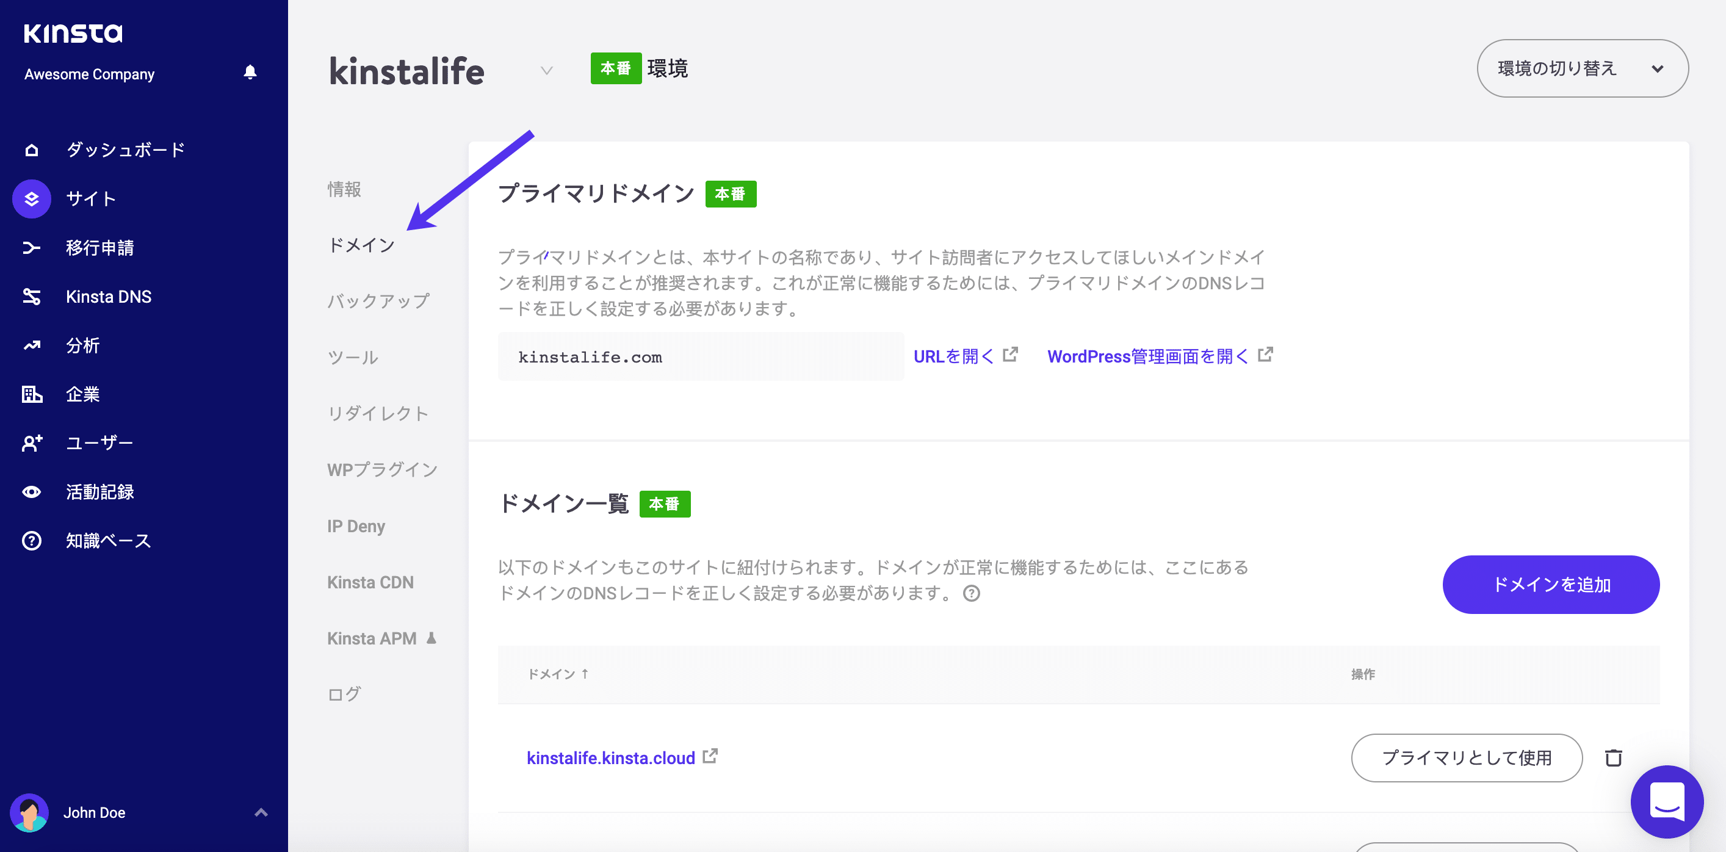Viewport: 1726px width, 852px height.
Task: Open 知識ベース in the sidebar
Action: (x=109, y=541)
